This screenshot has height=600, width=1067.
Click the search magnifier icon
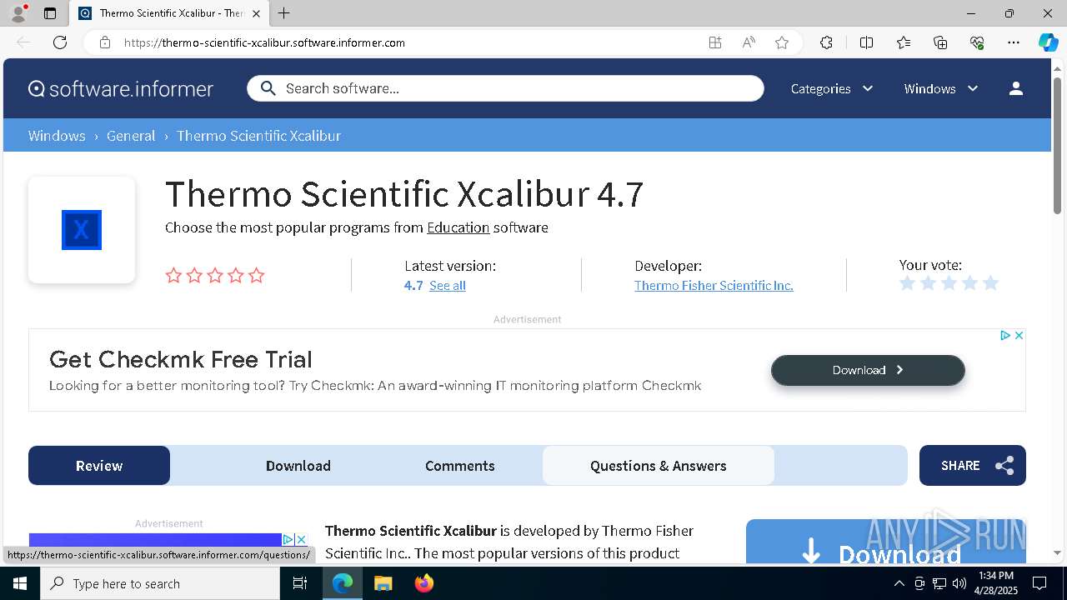(268, 88)
